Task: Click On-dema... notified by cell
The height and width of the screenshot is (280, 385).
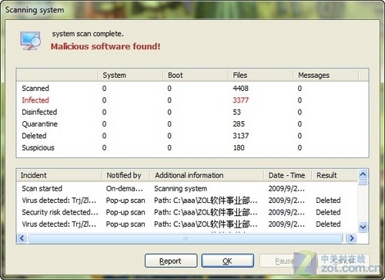Action: (125, 188)
